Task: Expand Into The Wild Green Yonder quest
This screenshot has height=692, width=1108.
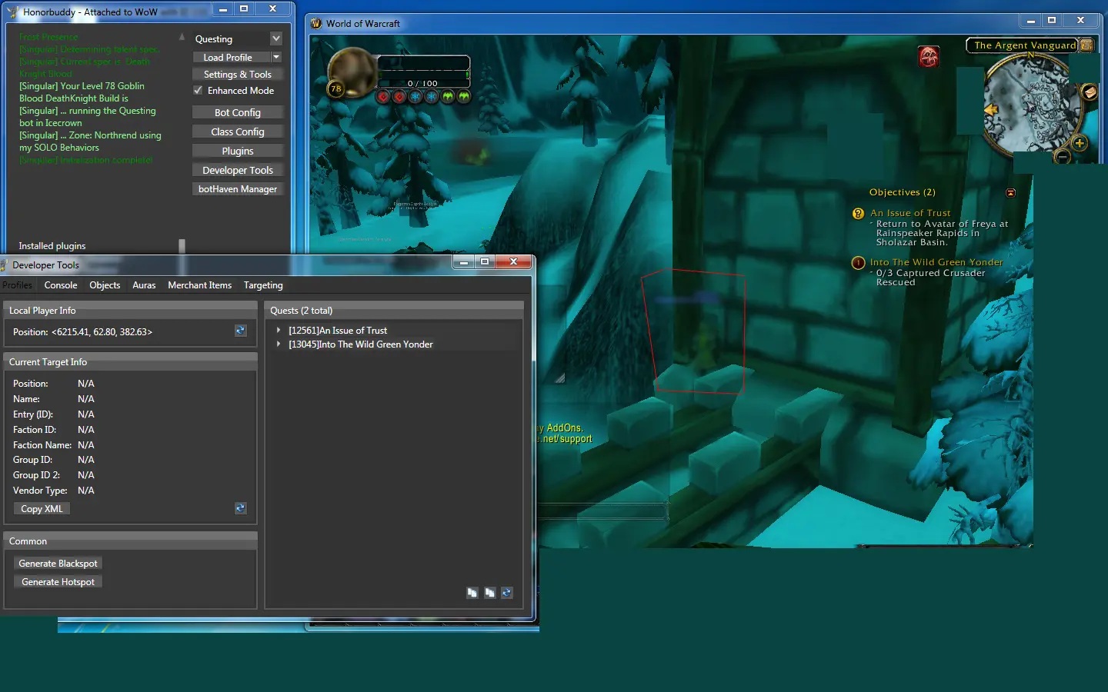Action: pyautogui.click(x=279, y=344)
